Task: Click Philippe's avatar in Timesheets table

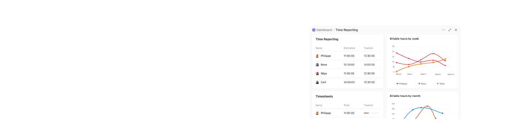Action: point(317,113)
